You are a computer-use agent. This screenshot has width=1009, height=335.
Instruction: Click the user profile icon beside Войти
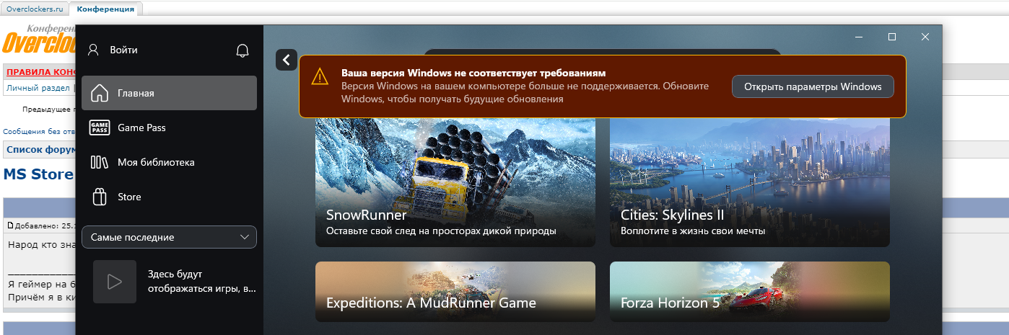pyautogui.click(x=92, y=50)
